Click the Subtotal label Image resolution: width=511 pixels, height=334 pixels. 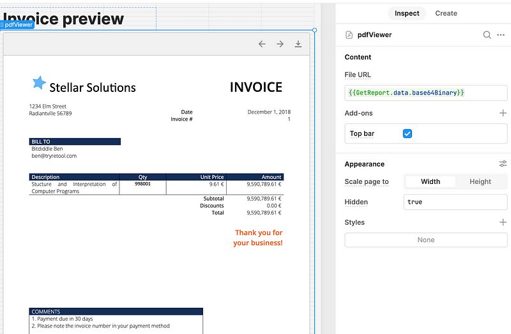(213, 199)
